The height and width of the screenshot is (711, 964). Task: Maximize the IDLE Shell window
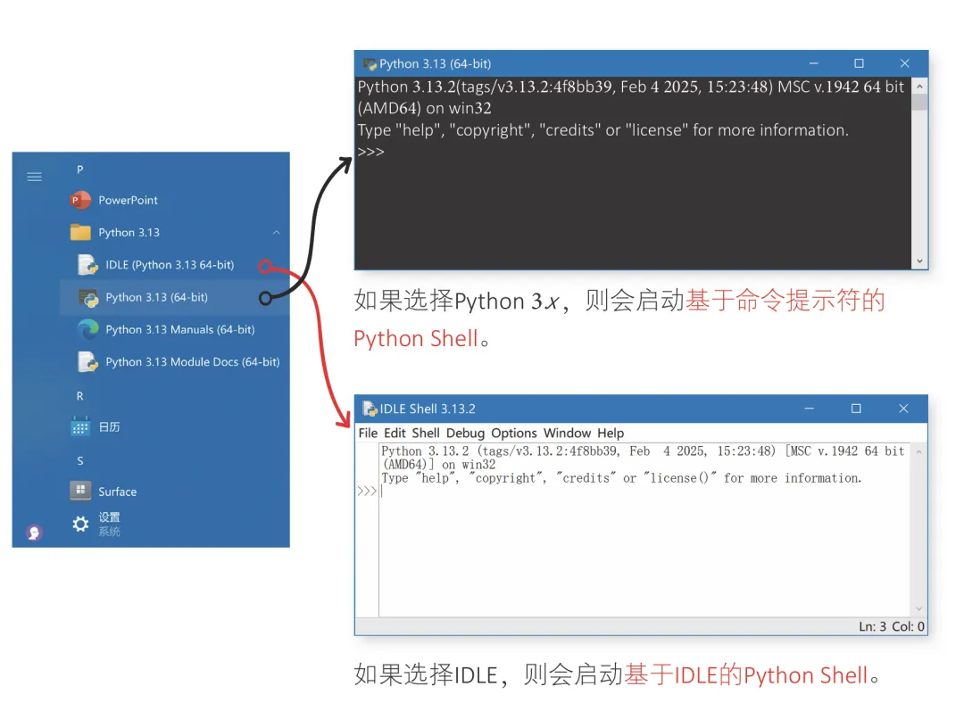click(856, 409)
